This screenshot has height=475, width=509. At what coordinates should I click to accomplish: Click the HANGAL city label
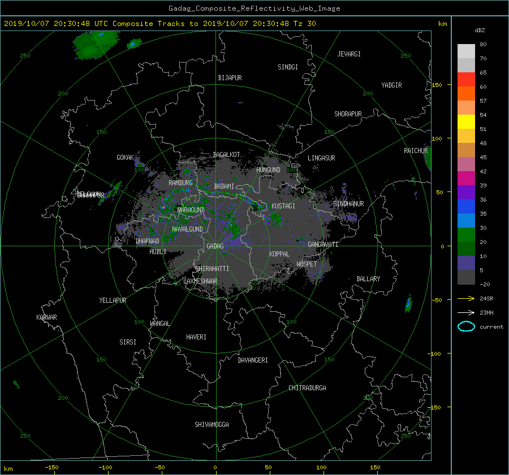click(x=159, y=324)
